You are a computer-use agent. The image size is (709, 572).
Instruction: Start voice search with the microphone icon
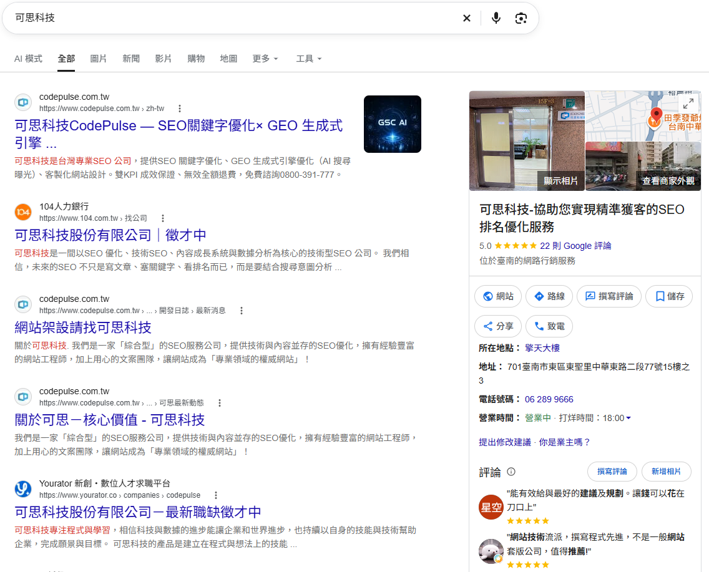point(496,18)
